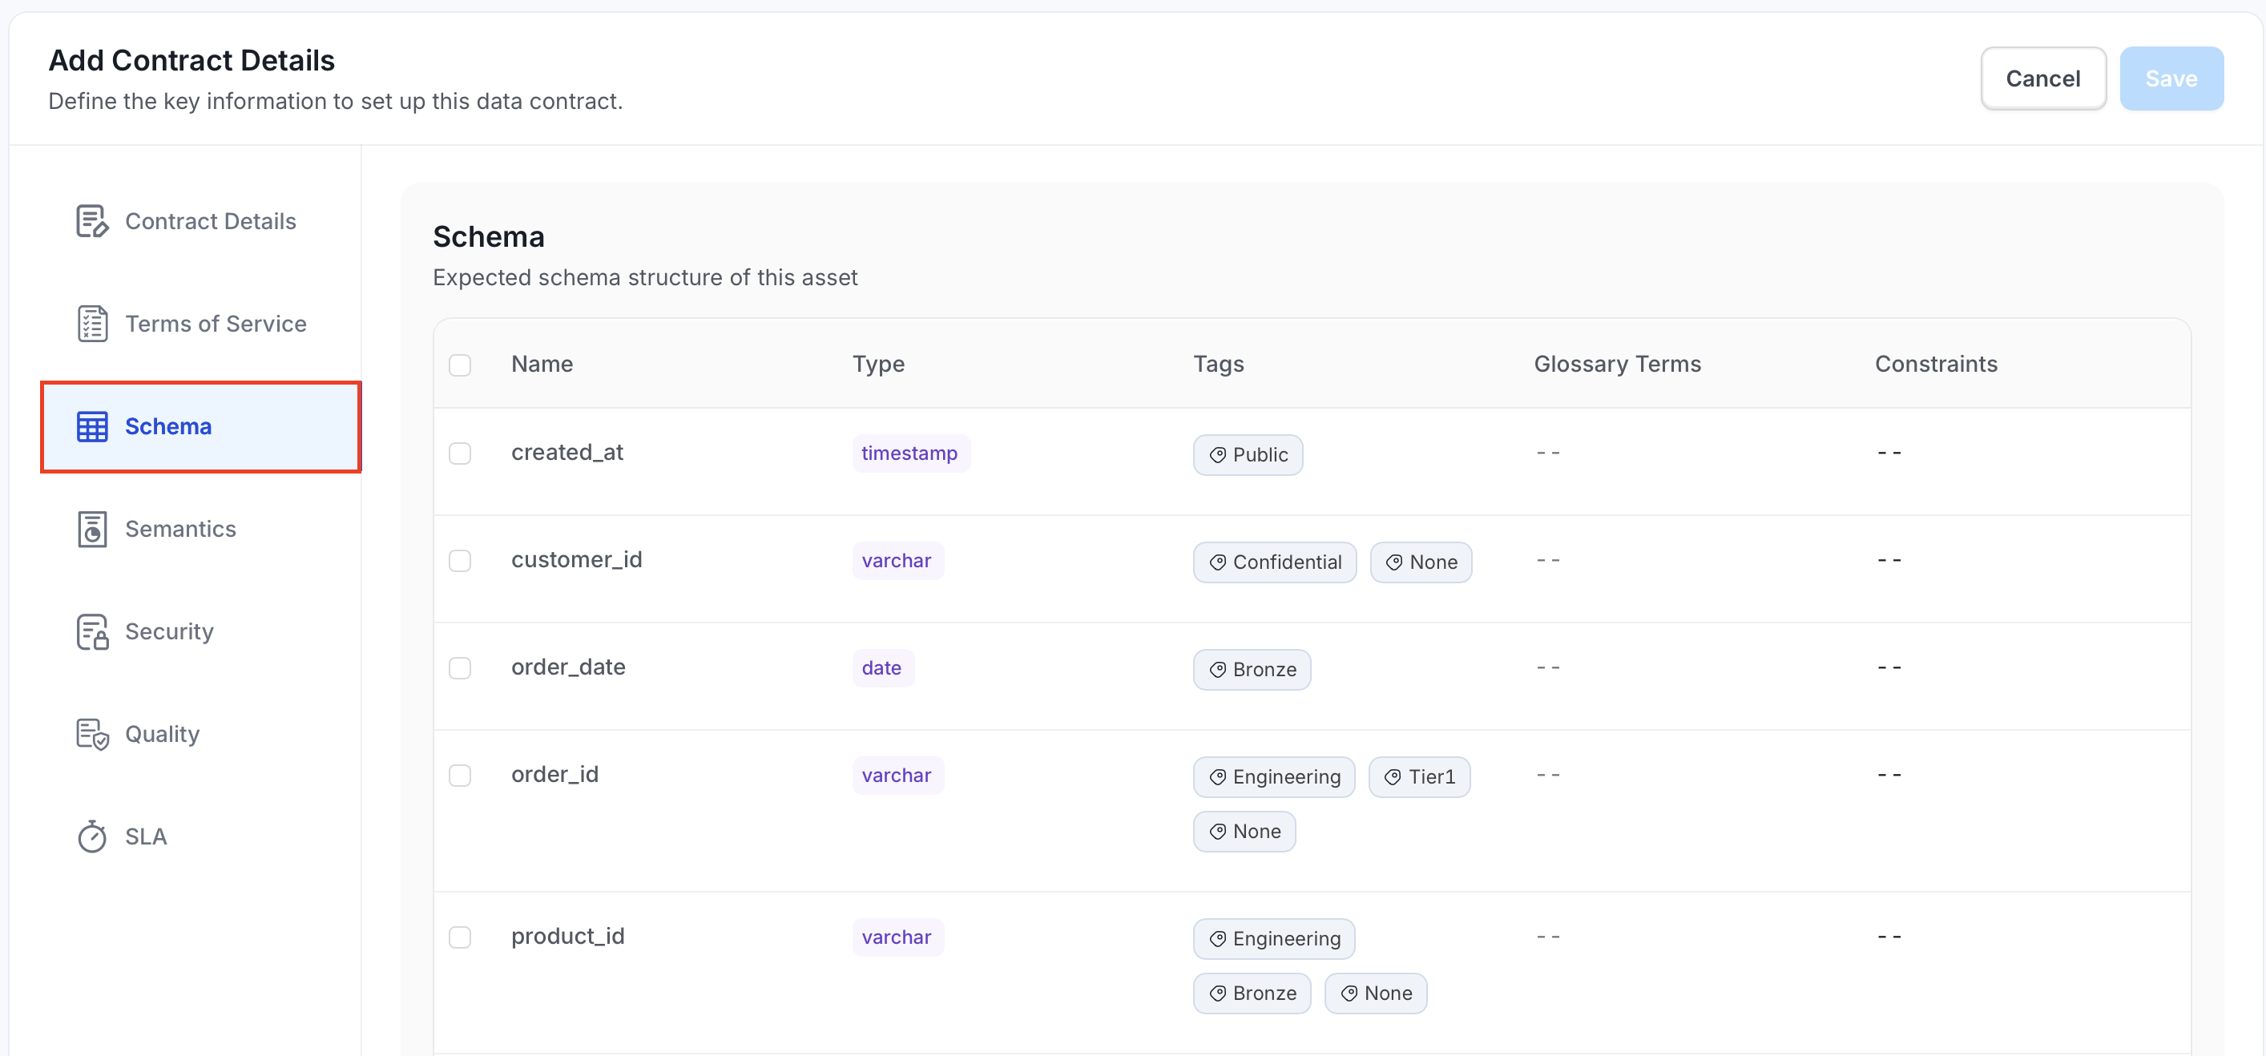Click the Semantics document icon
This screenshot has width=2266, height=1056.
(x=91, y=530)
